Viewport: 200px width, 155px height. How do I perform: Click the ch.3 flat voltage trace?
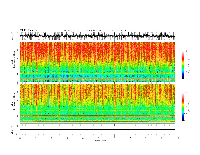[x=97, y=130]
